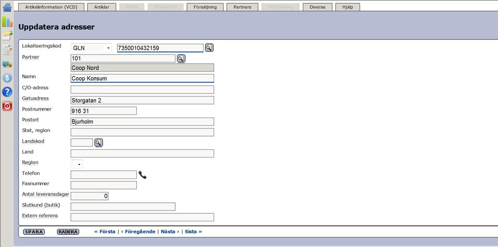This screenshot has width=498, height=247.
Task: Click the Slutkund (butik) field
Action: coord(123,207)
